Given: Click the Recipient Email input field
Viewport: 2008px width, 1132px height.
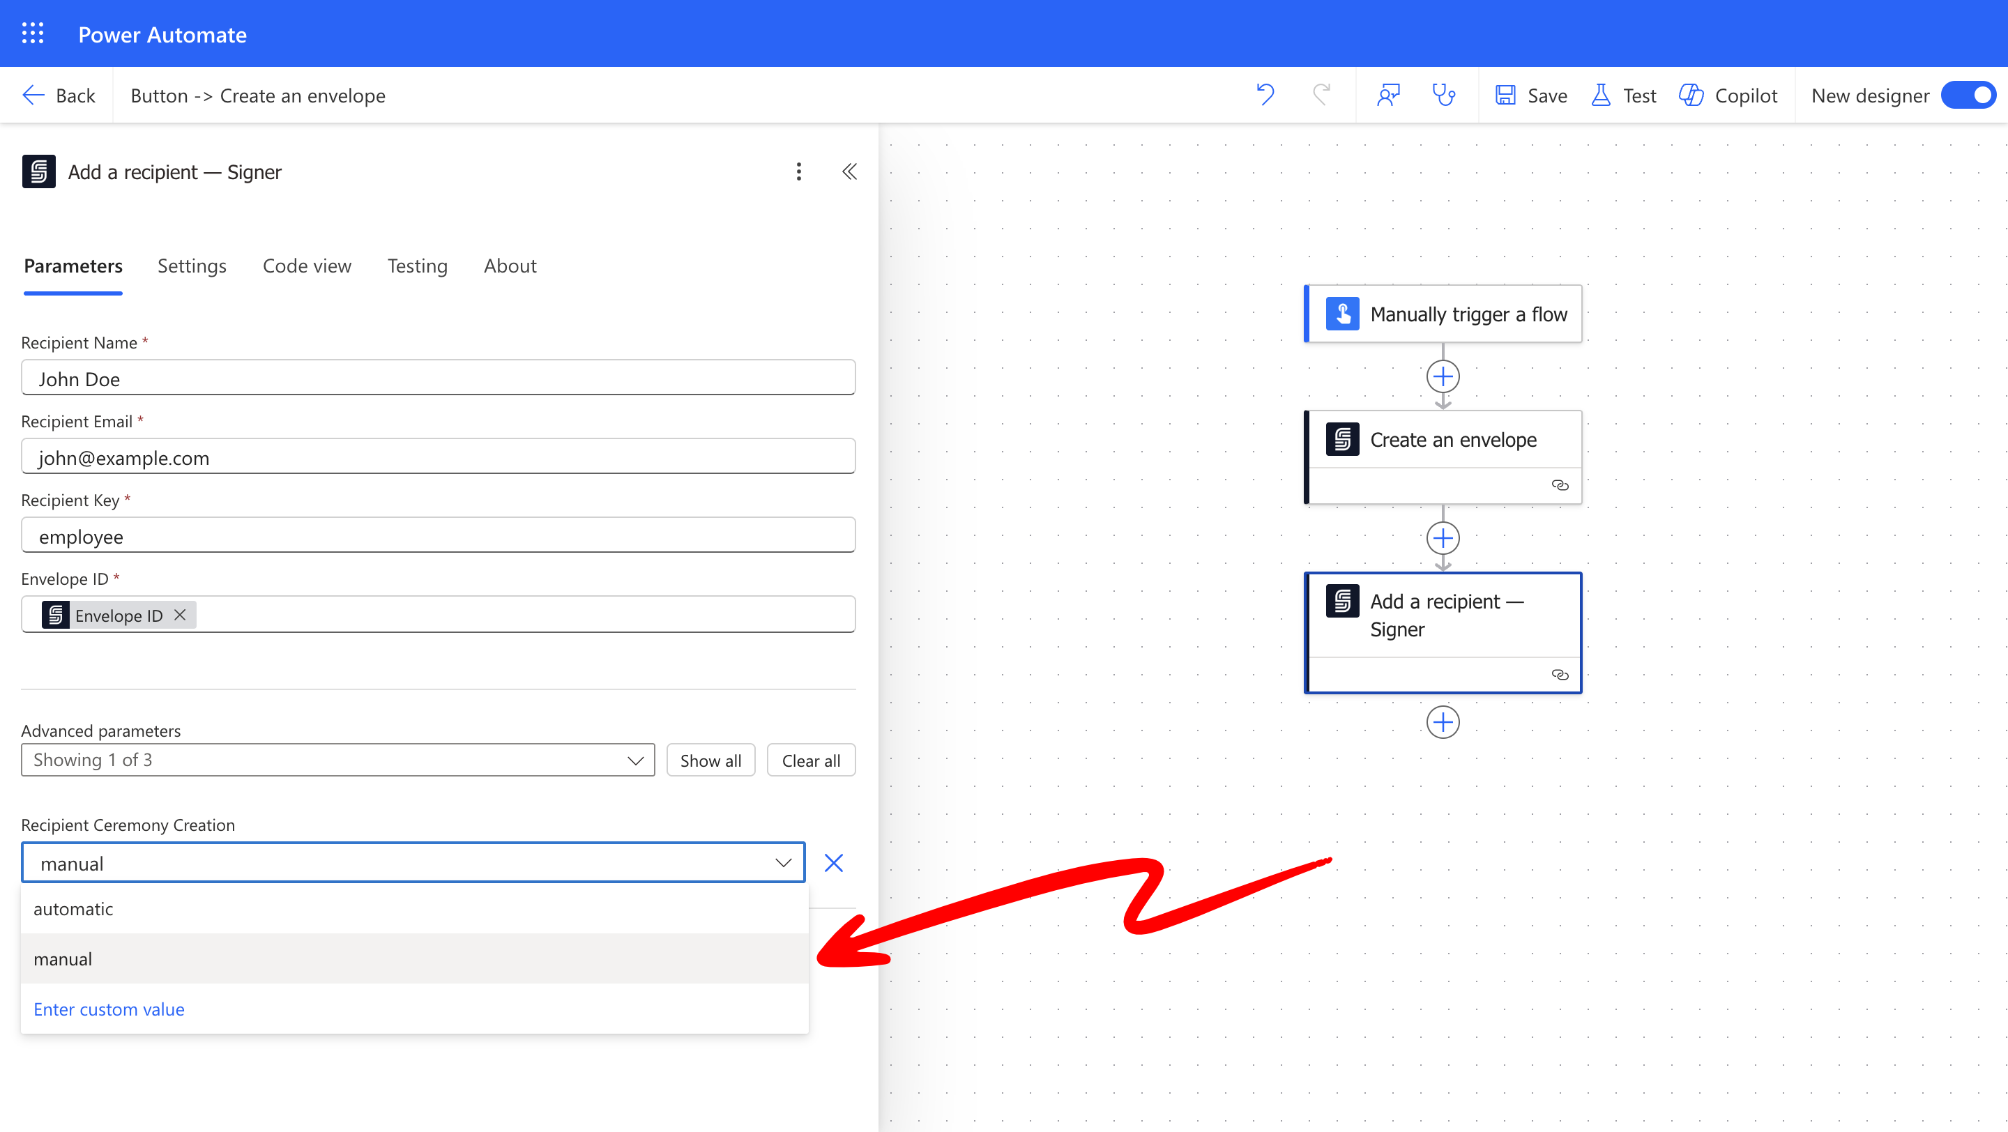Looking at the screenshot, I should 438,457.
